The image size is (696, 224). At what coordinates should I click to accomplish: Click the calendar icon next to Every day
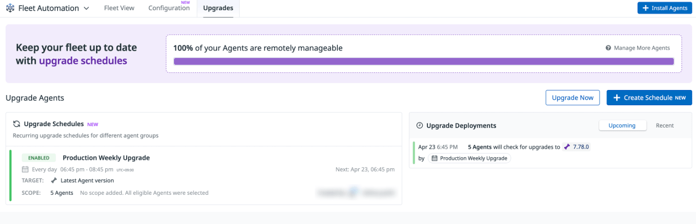[26, 169]
